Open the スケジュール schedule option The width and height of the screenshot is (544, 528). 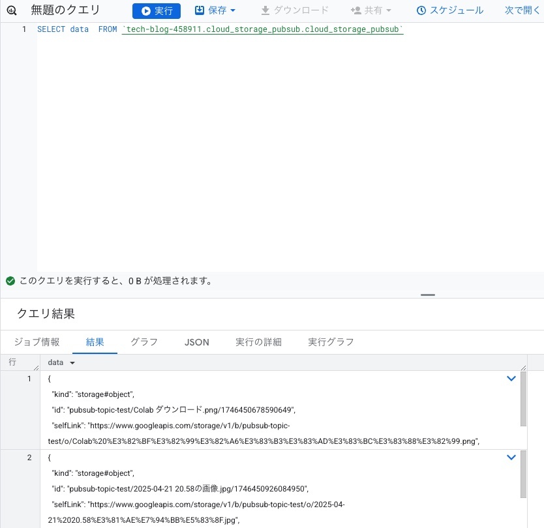coord(449,10)
